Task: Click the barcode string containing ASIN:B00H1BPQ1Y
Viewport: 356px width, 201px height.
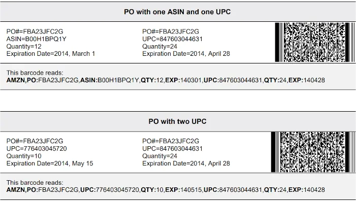Action: point(166,80)
